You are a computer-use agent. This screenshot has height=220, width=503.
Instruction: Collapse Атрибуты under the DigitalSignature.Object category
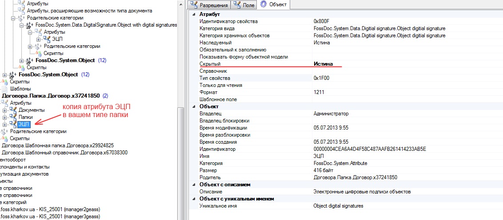point(30,32)
